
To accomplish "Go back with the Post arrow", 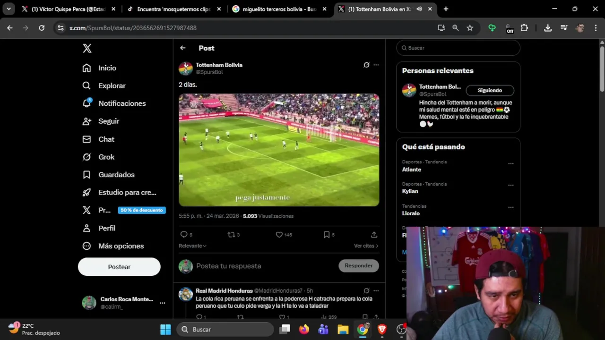I will point(183,48).
